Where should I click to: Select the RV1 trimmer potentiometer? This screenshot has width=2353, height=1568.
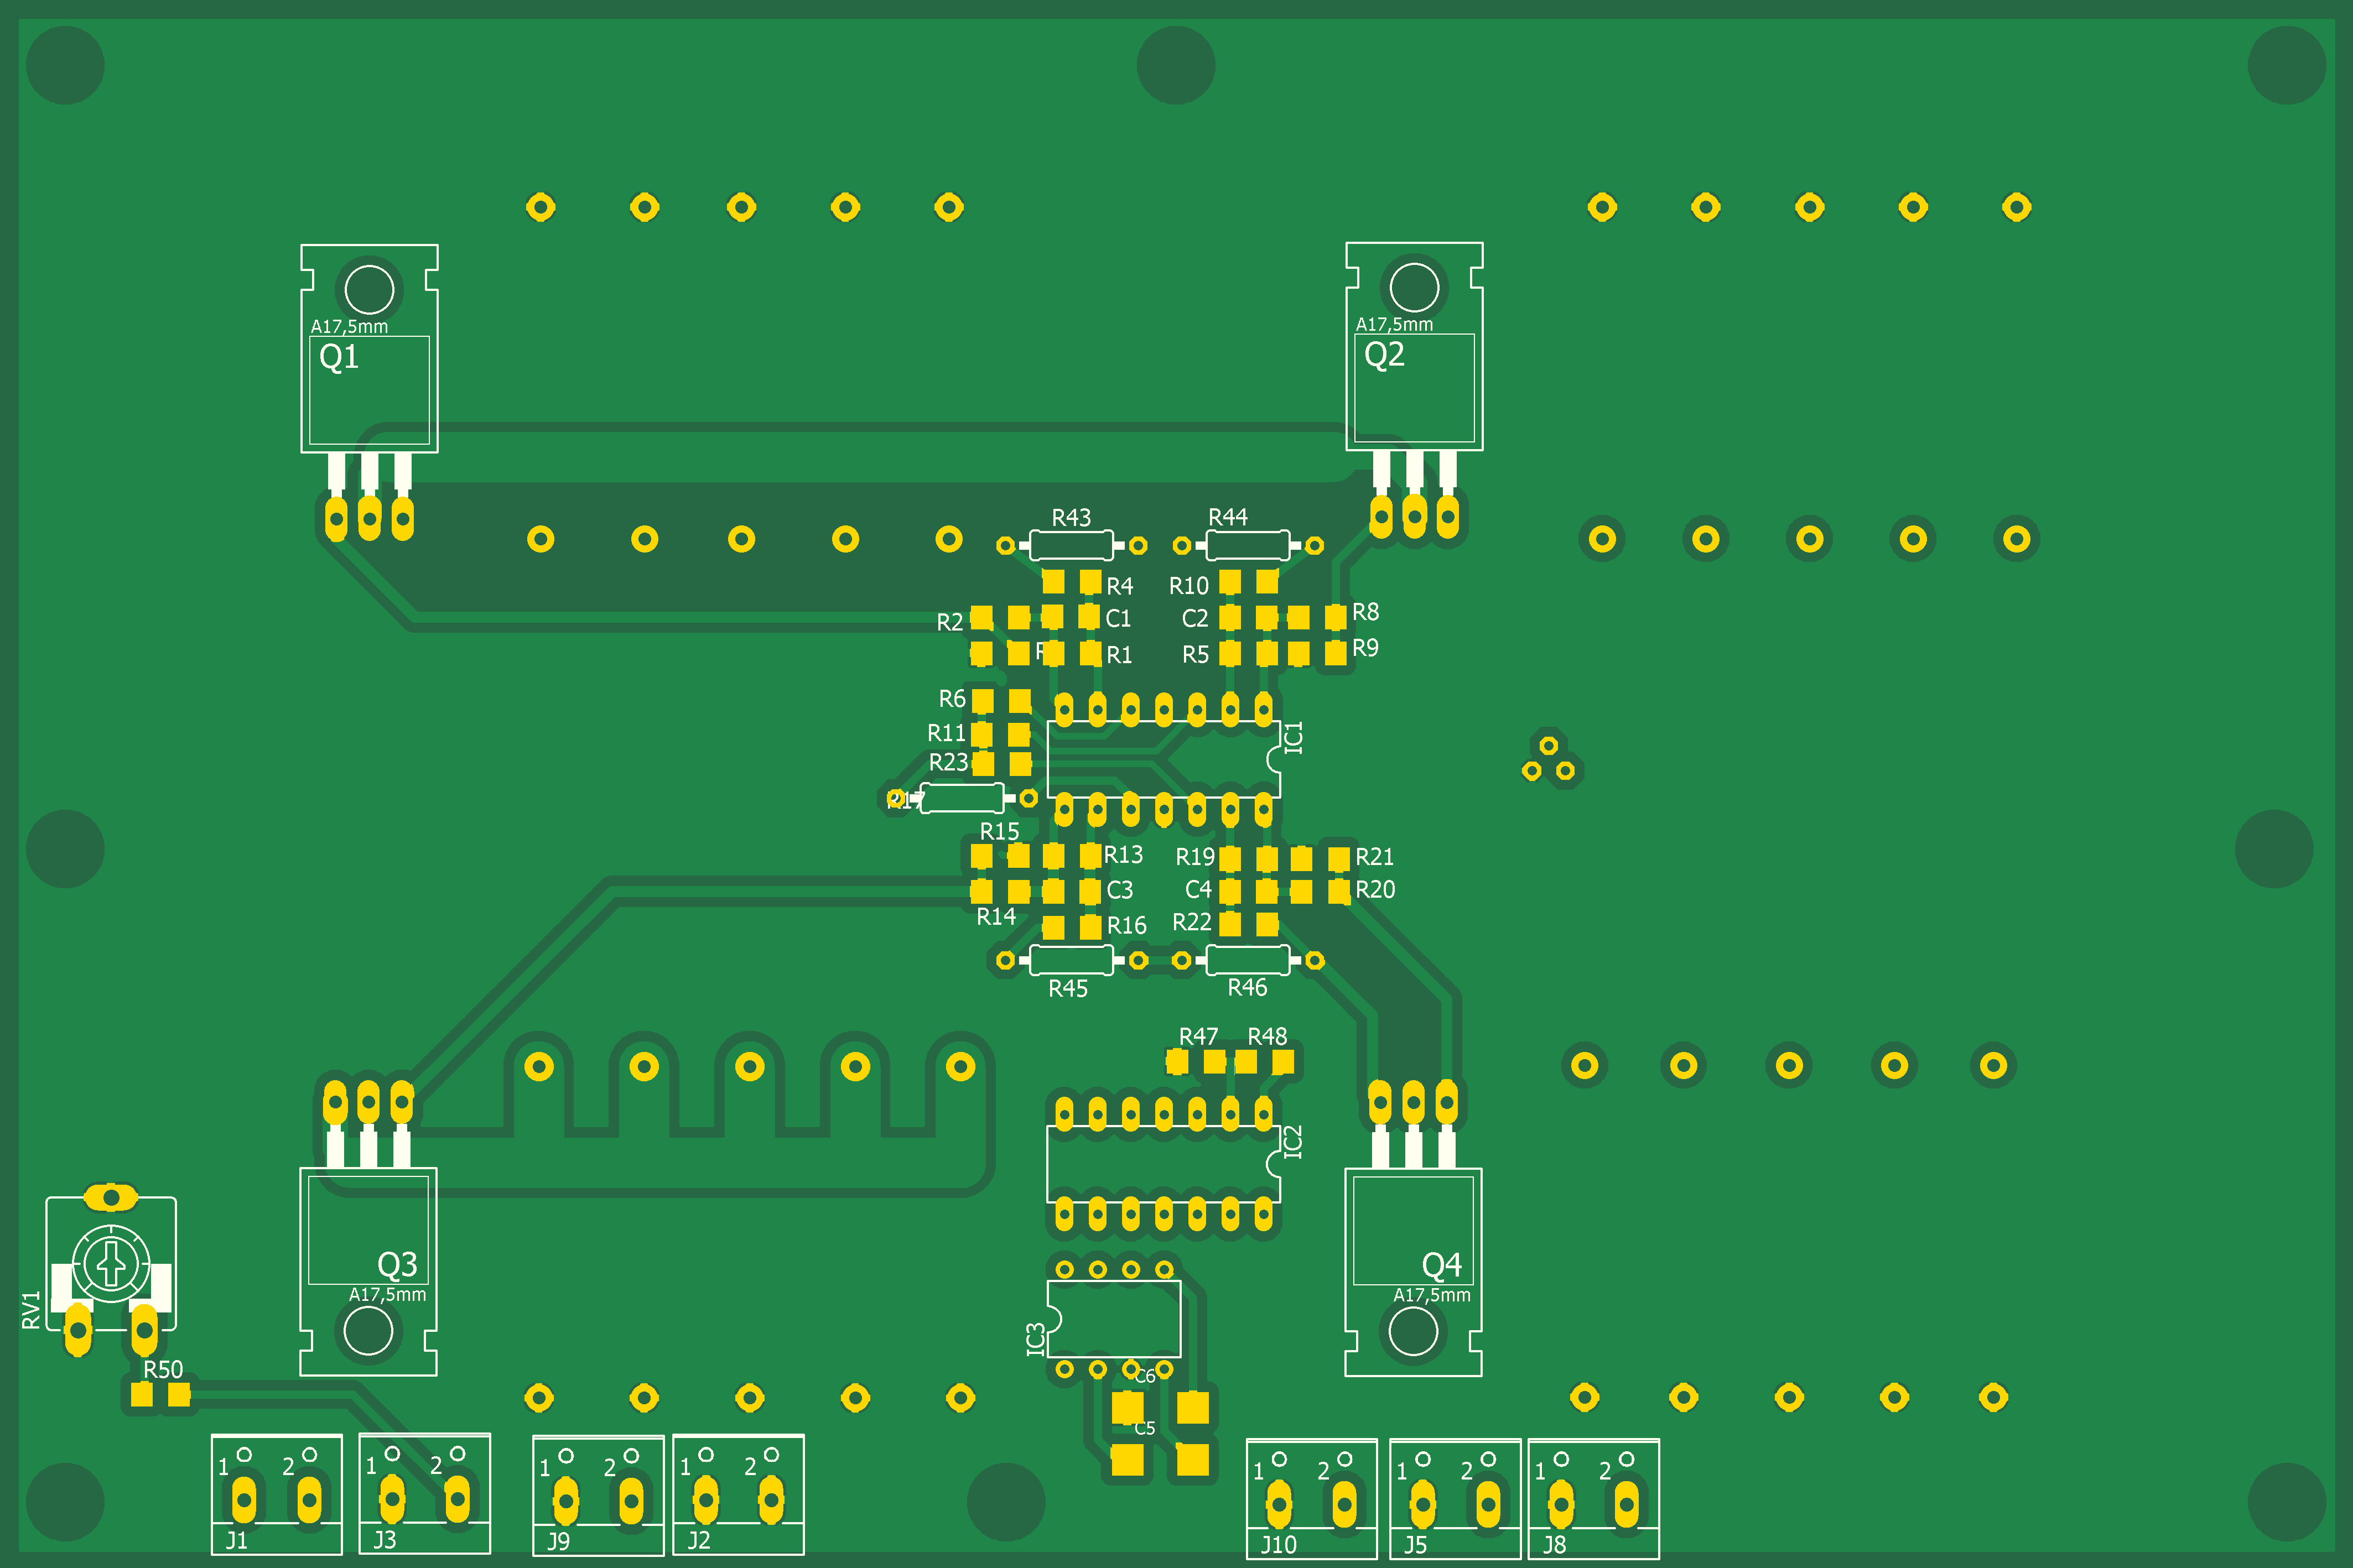coord(111,1265)
